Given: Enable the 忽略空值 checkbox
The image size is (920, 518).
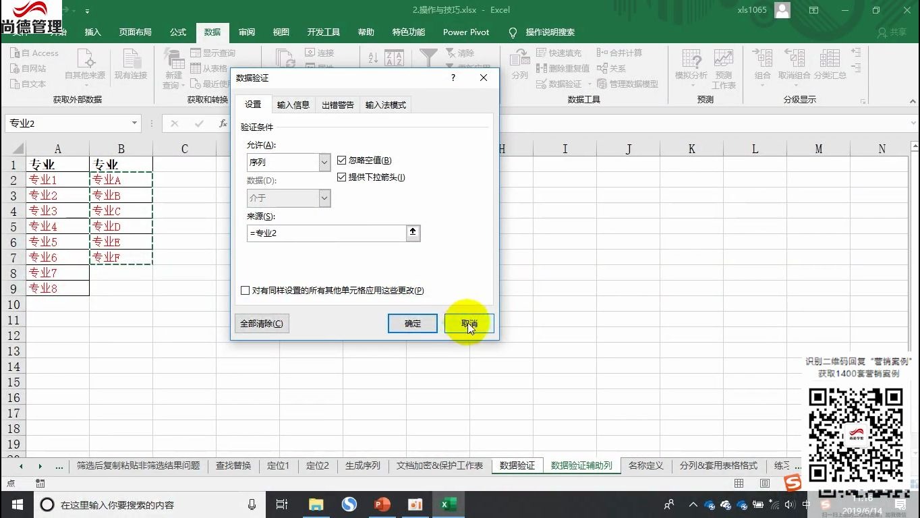Looking at the screenshot, I should 342,160.
